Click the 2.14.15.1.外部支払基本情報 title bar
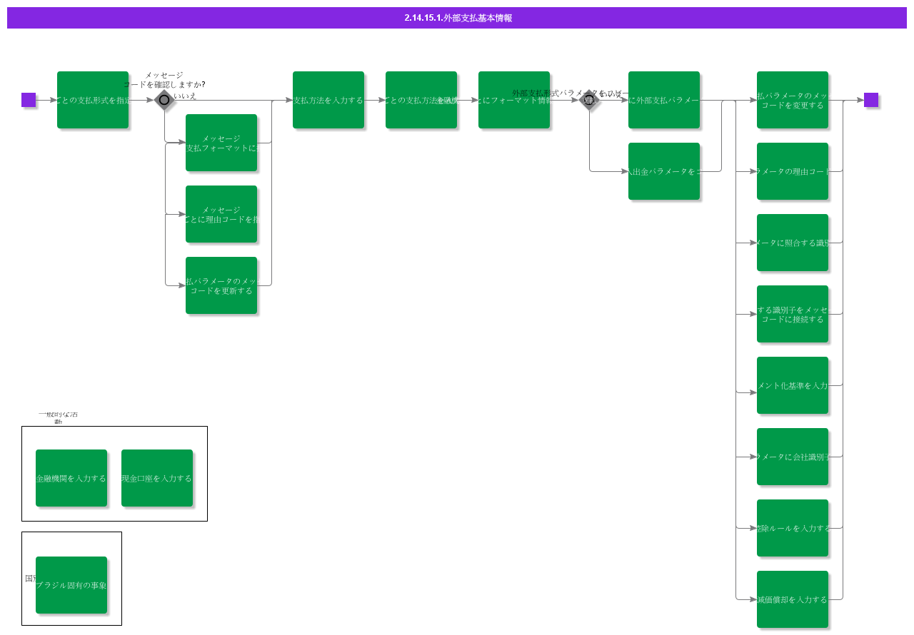Image resolution: width=914 pixels, height=635 pixels. (x=457, y=18)
